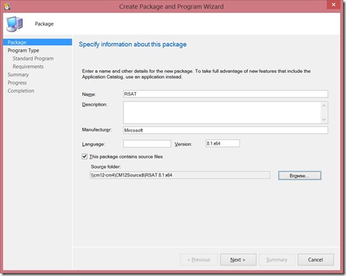The width and height of the screenshot is (346, 276).
Task: Click the computer package icon in header
Action: (x=14, y=24)
